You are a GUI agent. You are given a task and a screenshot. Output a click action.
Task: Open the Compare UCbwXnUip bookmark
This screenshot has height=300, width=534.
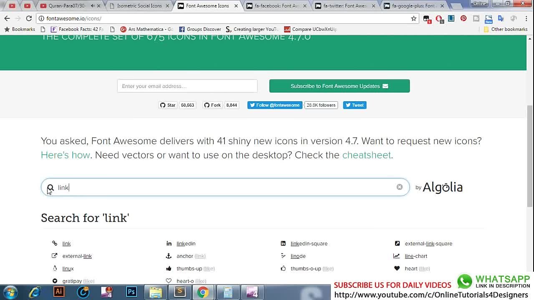coord(310,29)
